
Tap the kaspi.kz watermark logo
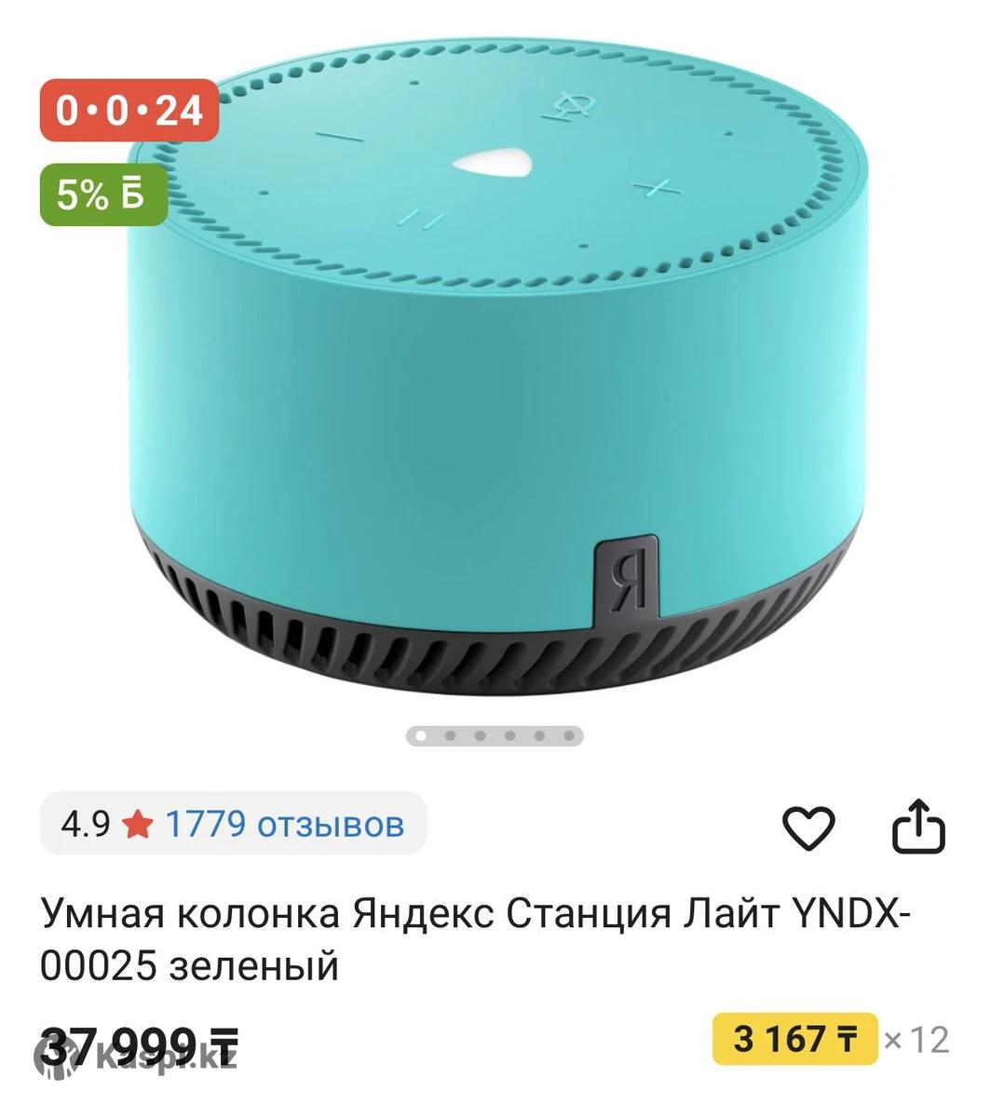[137, 1056]
